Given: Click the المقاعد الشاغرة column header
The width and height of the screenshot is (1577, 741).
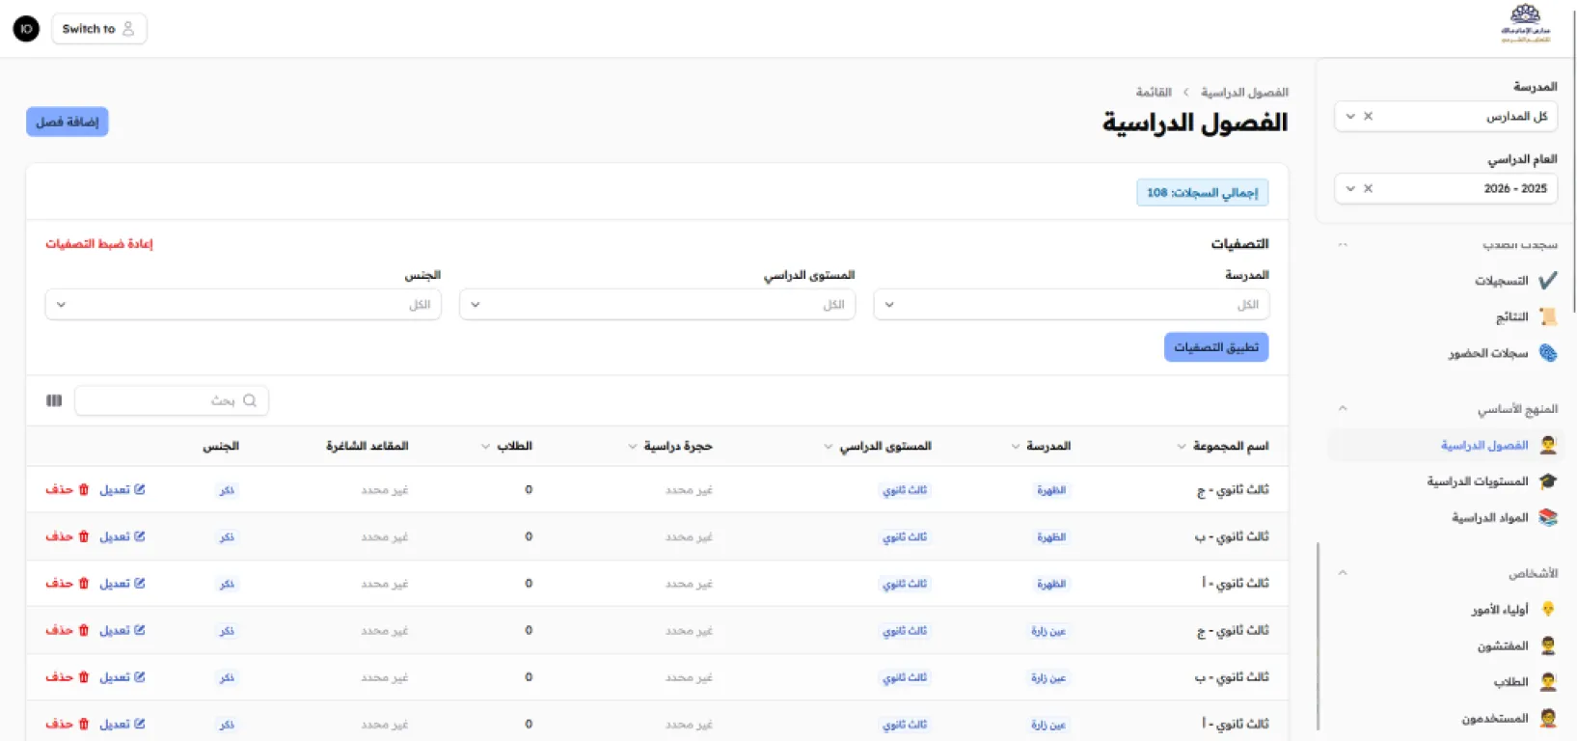Looking at the screenshot, I should 367,446.
